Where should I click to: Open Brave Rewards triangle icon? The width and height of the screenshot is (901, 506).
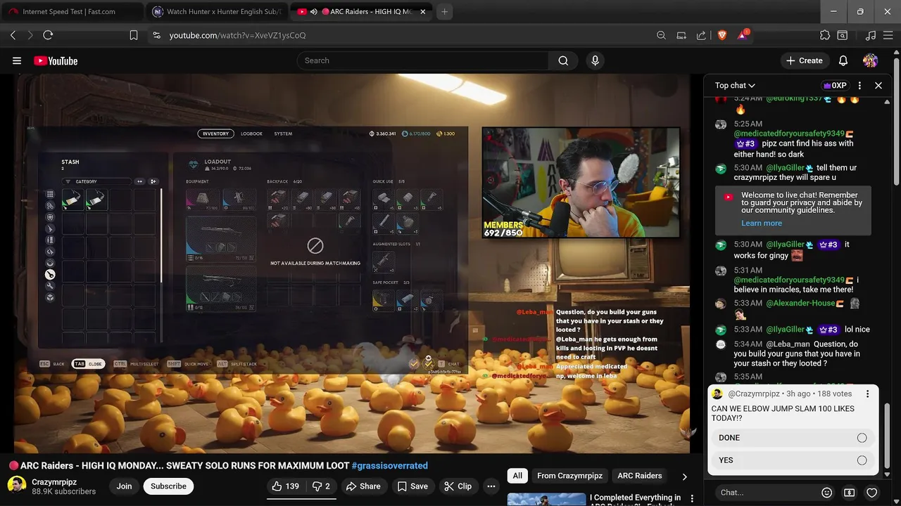pyautogui.click(x=743, y=34)
